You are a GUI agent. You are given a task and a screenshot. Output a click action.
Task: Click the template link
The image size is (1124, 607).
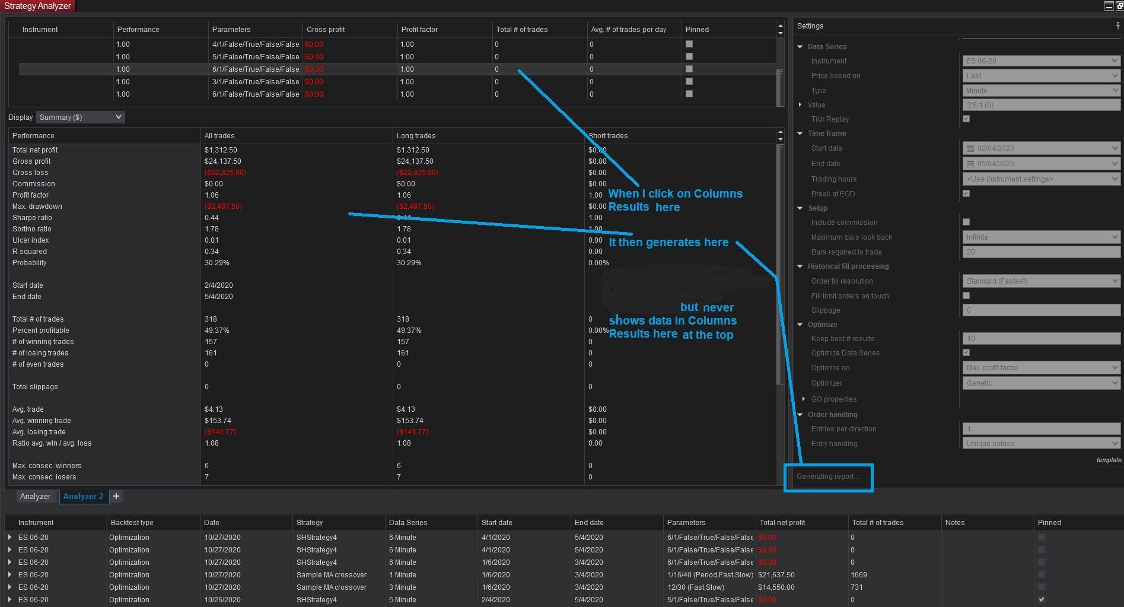pos(1109,460)
